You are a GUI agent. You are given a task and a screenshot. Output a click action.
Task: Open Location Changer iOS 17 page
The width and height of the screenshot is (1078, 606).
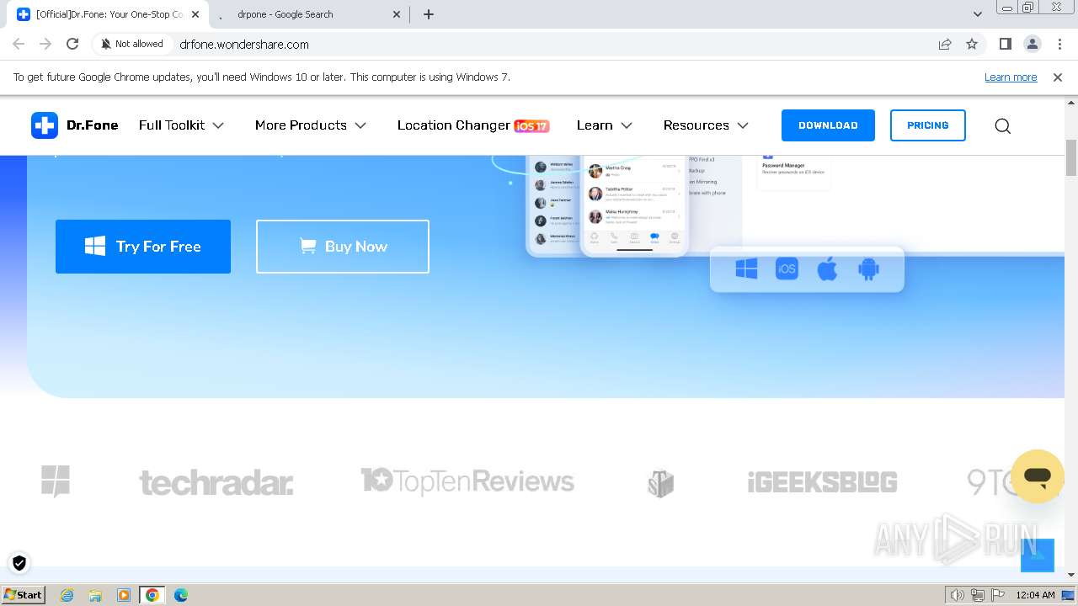[472, 125]
